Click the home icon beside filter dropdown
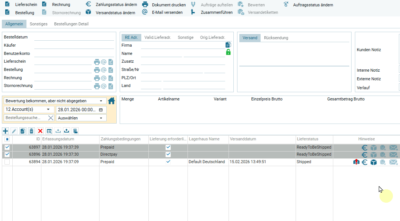Image resolution: width=400 pixels, height=221 pixels. 111,101
